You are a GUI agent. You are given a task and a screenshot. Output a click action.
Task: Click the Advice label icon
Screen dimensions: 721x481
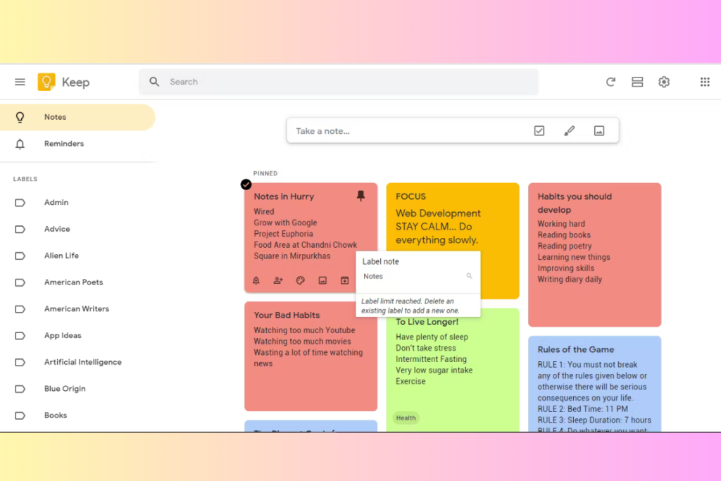(20, 230)
